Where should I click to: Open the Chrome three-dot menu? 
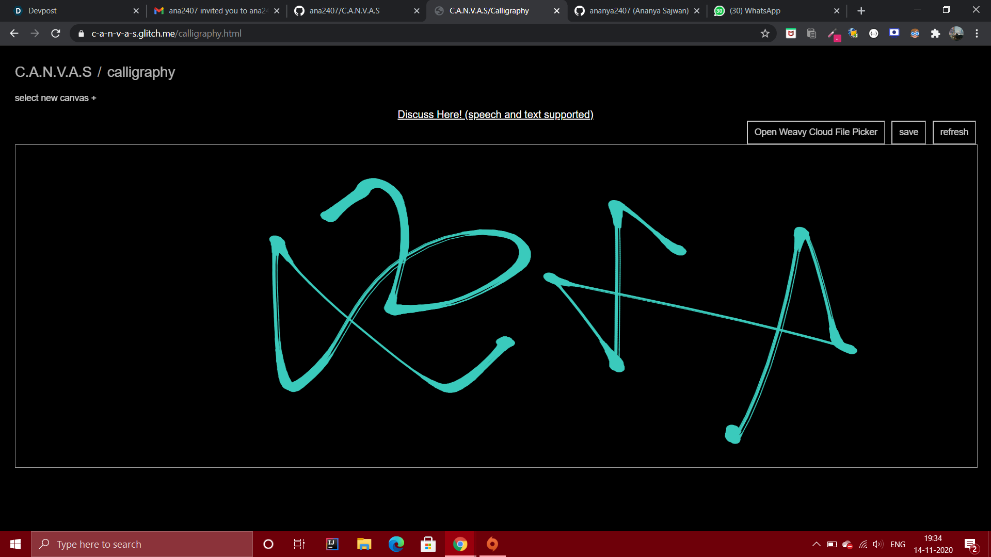pyautogui.click(x=977, y=34)
